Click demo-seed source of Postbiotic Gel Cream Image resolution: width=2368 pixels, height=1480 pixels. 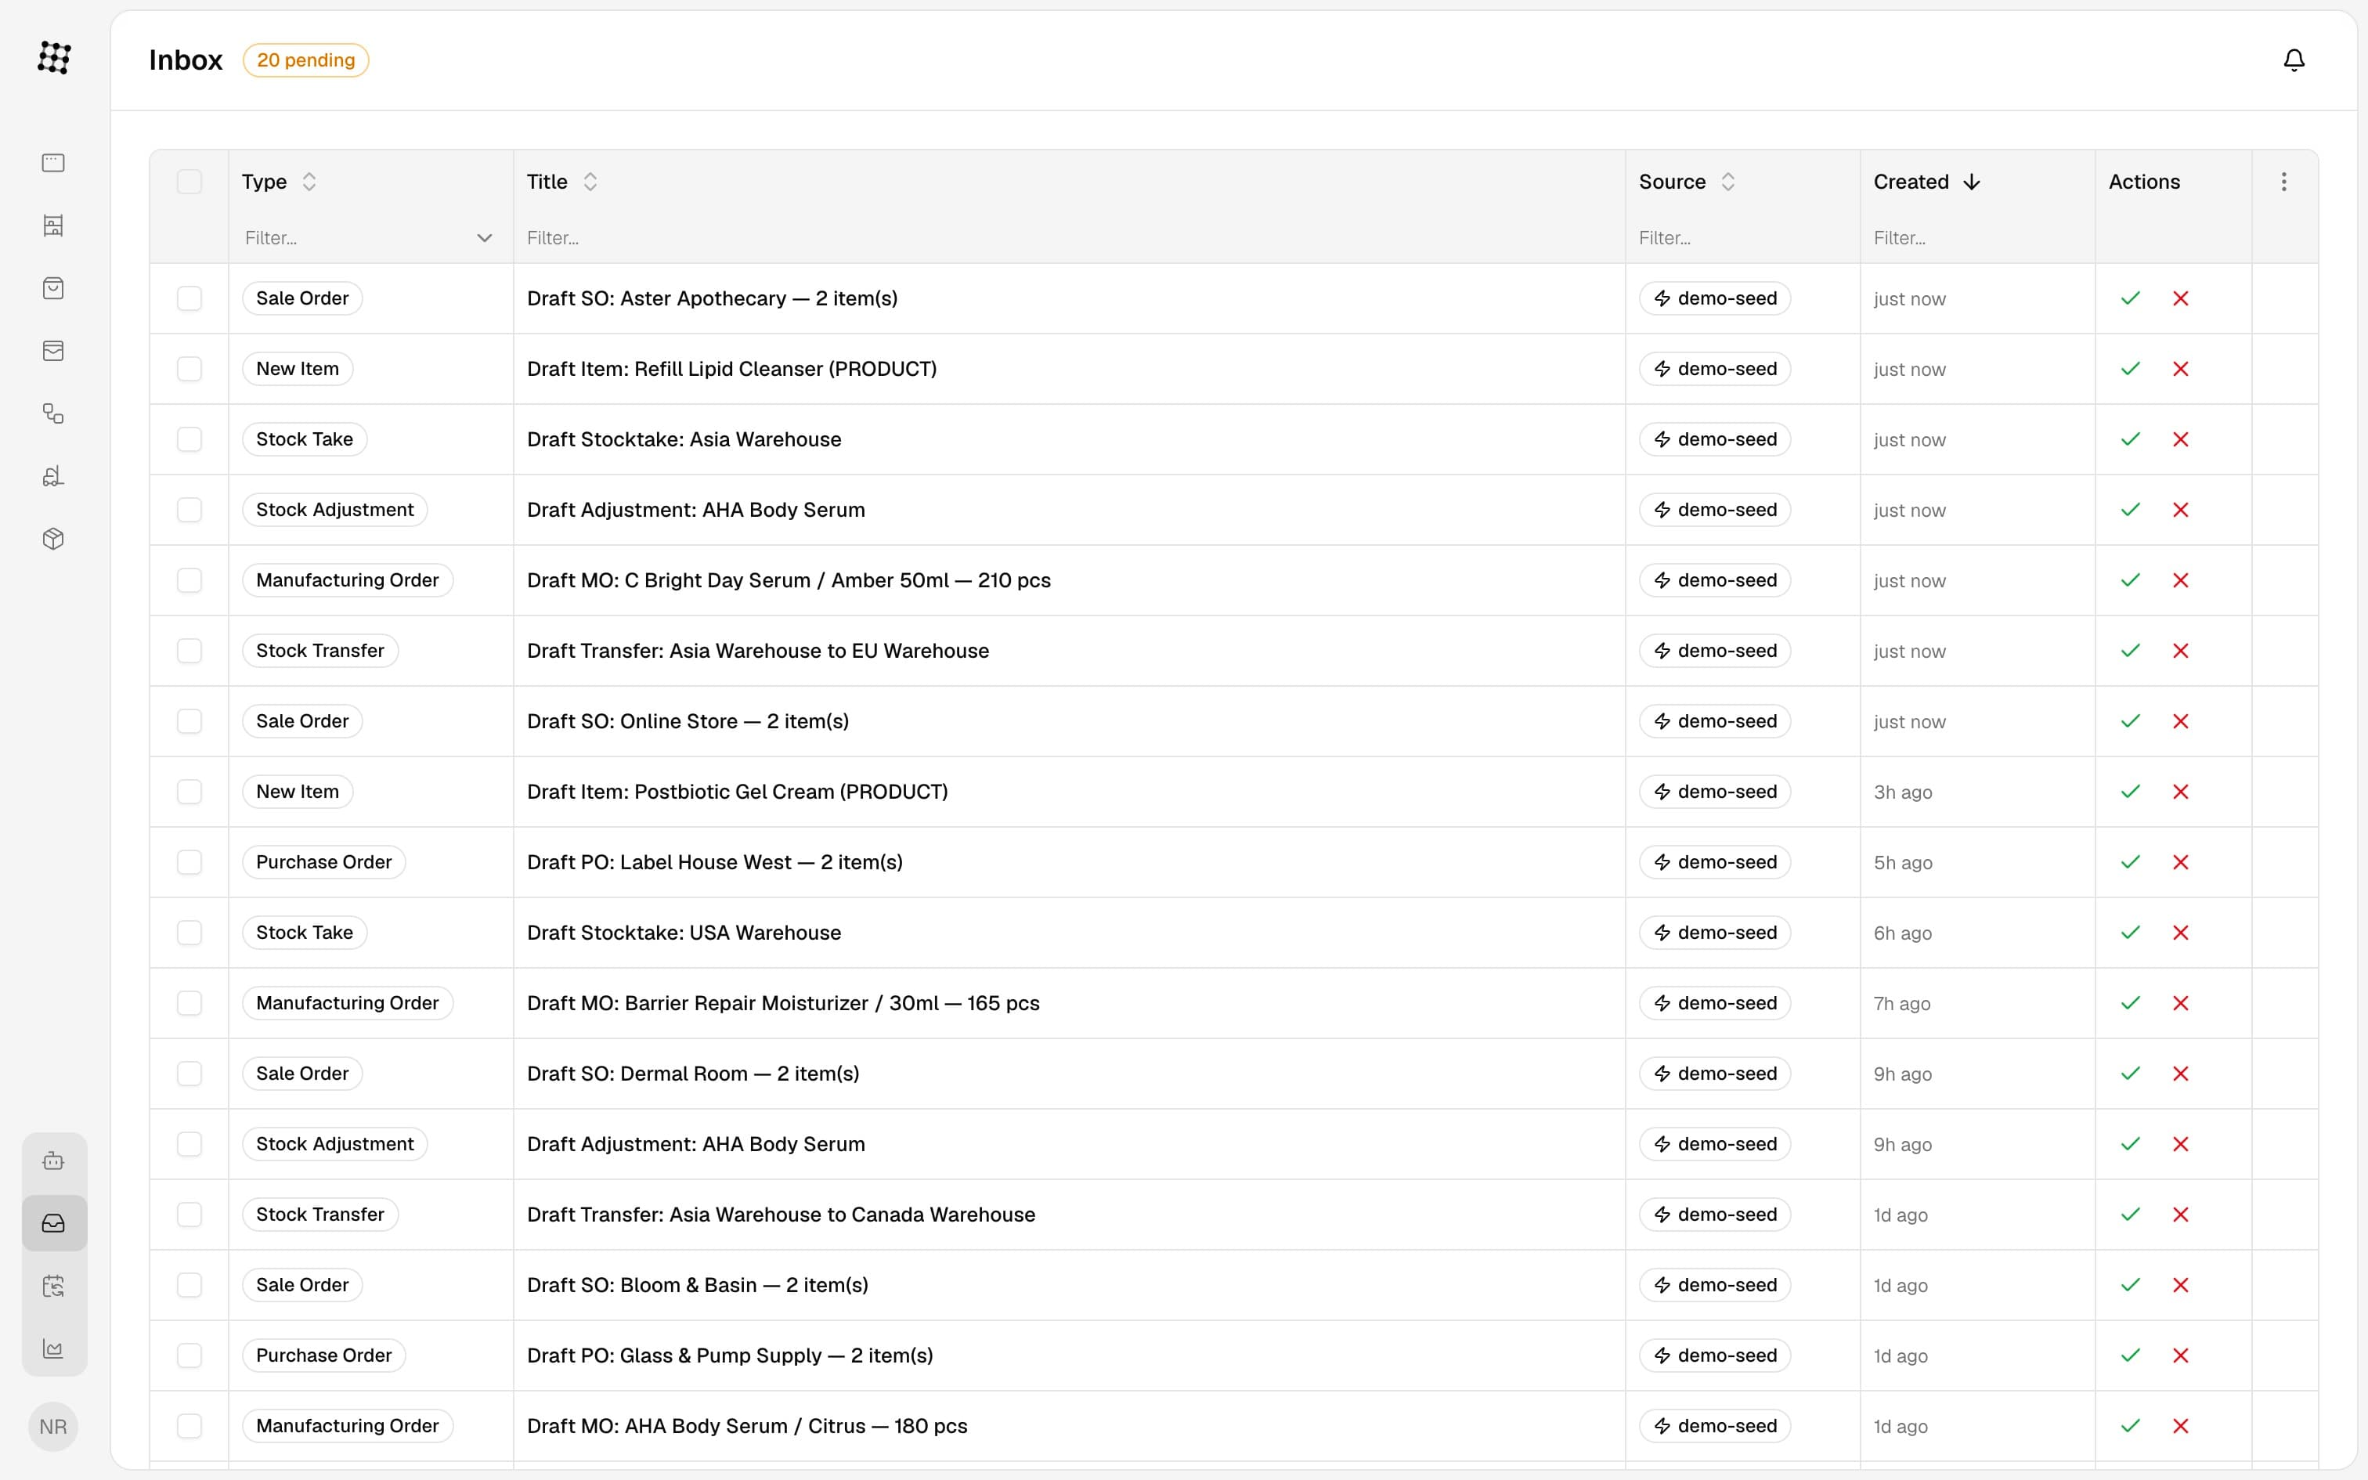click(x=1714, y=792)
